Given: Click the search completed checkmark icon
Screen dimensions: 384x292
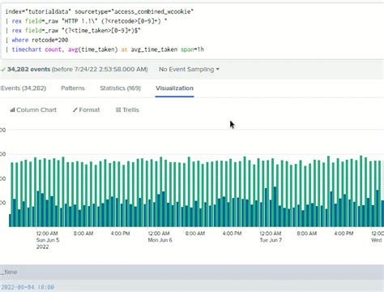Looking at the screenshot, I should (3, 70).
